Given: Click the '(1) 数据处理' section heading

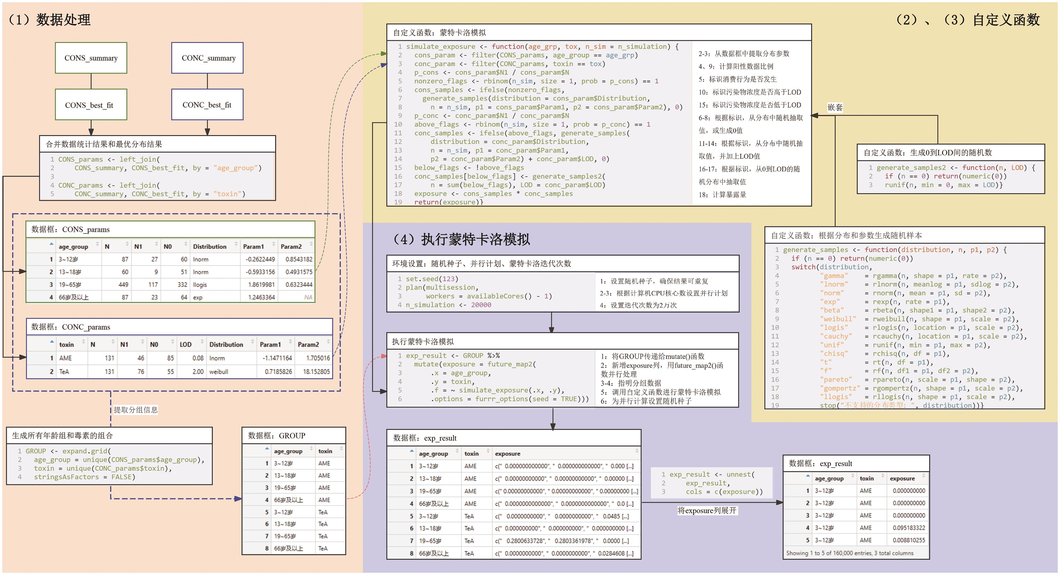Looking at the screenshot, I should (49, 20).
